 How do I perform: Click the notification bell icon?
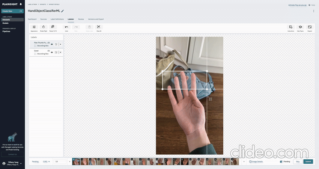[21, 4]
